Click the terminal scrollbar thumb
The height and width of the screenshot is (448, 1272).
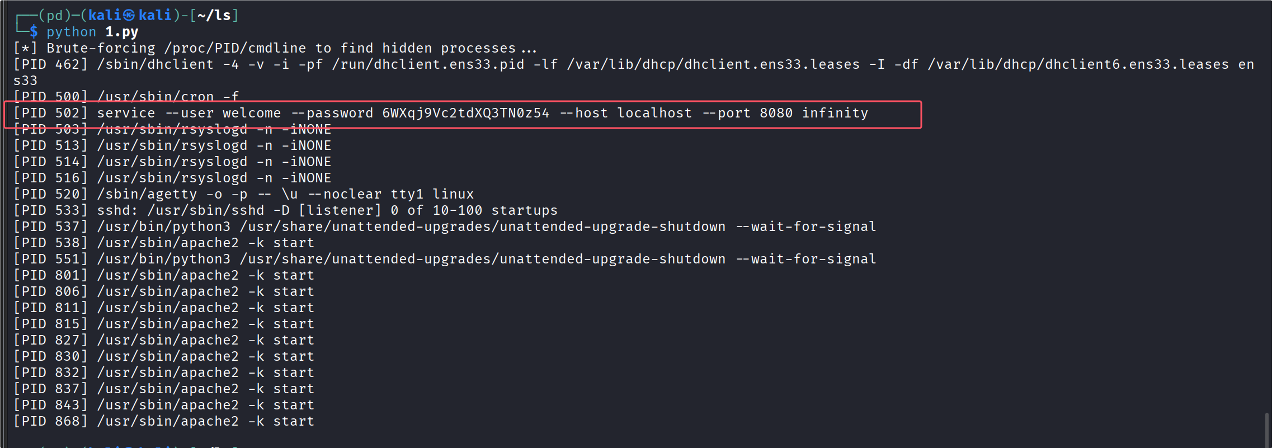pos(1266,430)
